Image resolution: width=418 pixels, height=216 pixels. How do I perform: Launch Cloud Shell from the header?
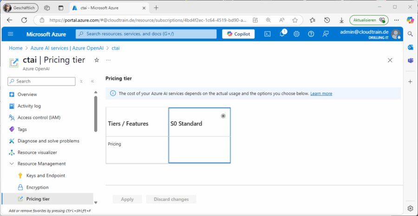tap(268, 34)
